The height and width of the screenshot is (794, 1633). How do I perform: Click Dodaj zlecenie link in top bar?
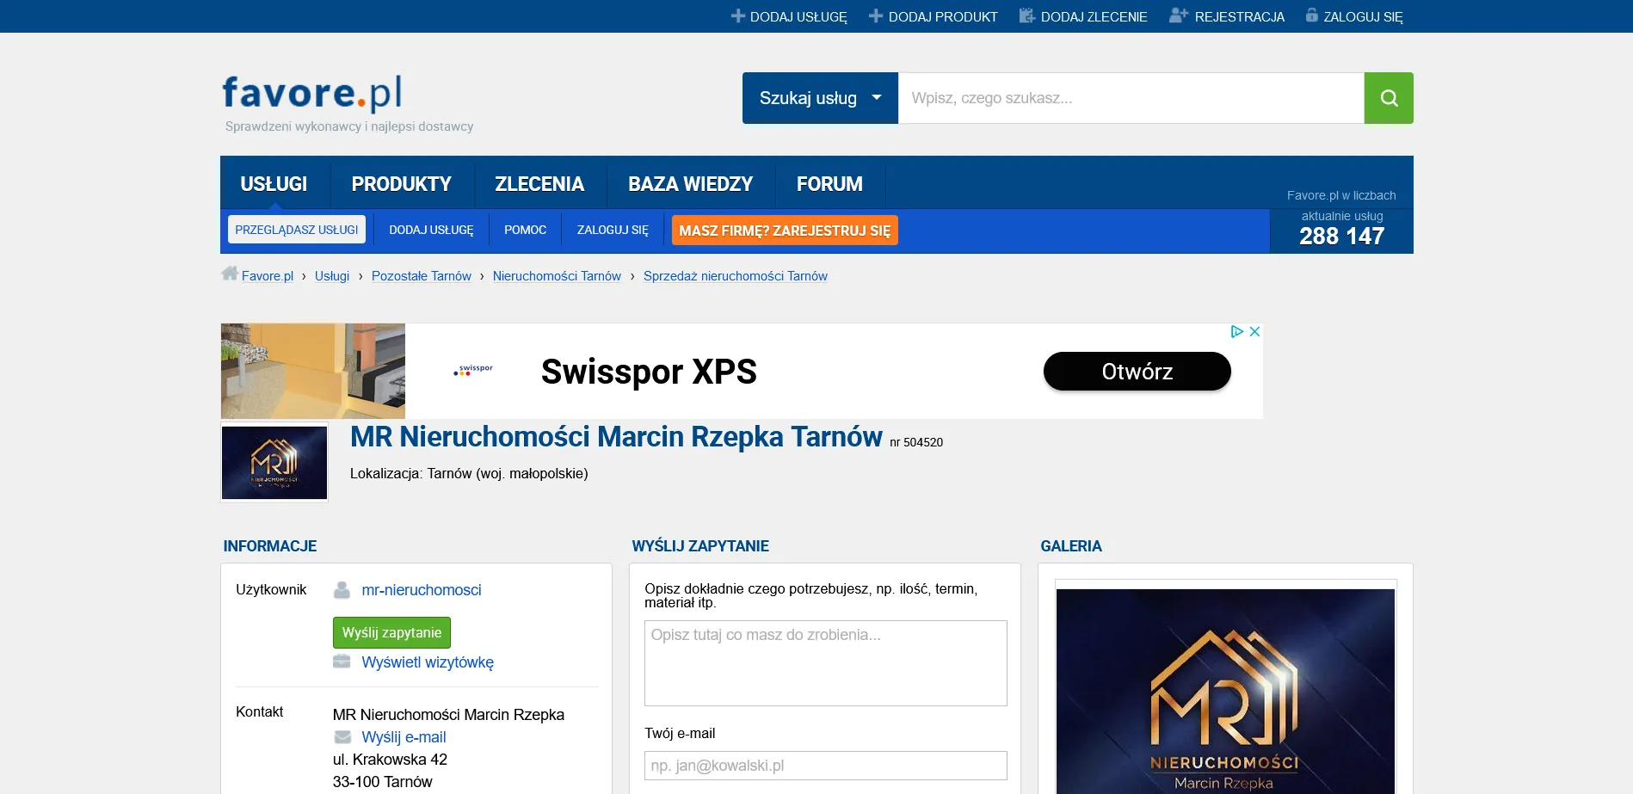[x=1094, y=16]
